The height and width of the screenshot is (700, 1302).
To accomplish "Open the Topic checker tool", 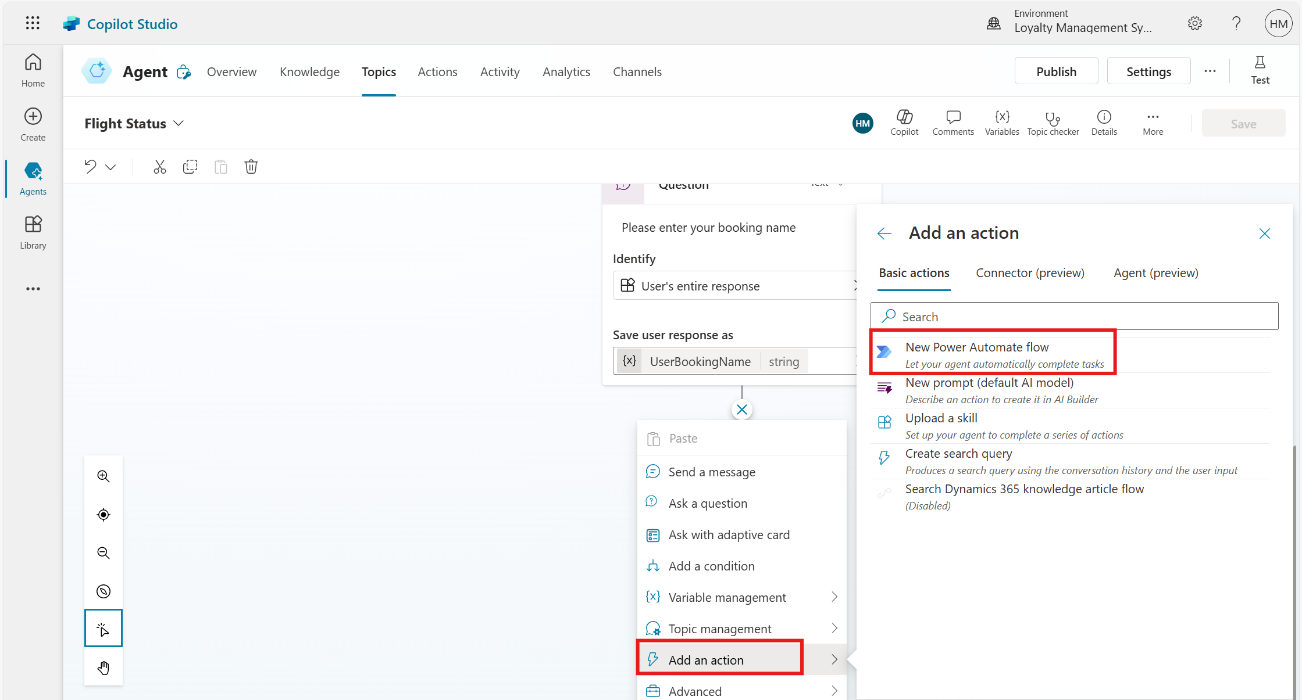I will [1053, 123].
